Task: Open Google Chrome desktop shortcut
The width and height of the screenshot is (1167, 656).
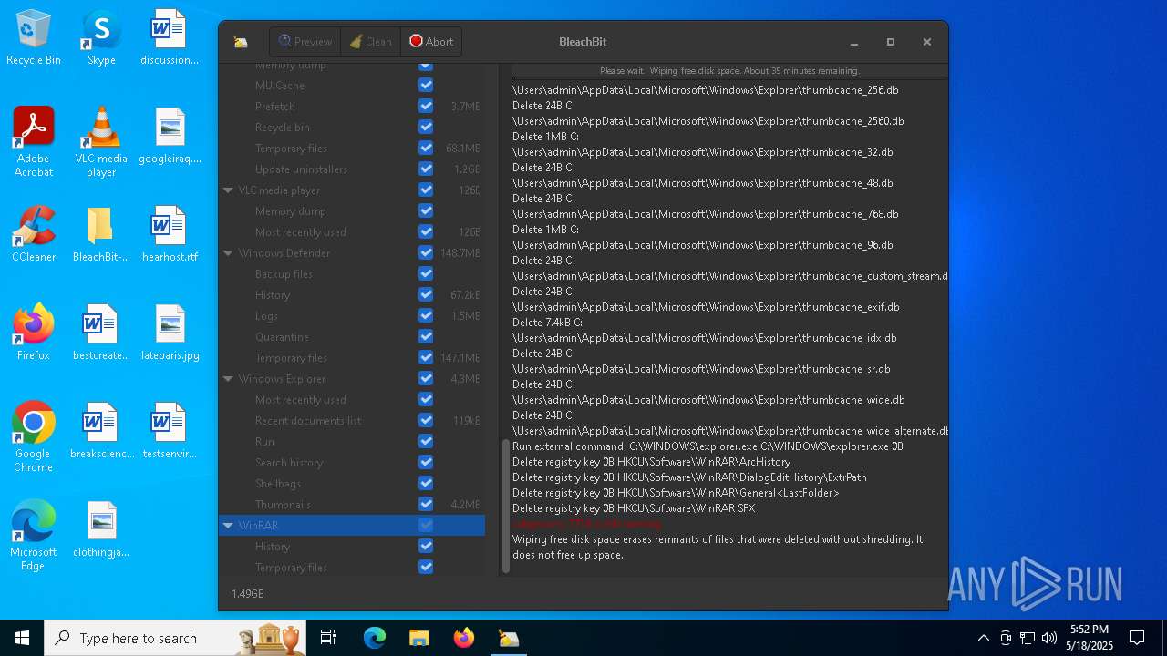Action: pyautogui.click(x=34, y=437)
